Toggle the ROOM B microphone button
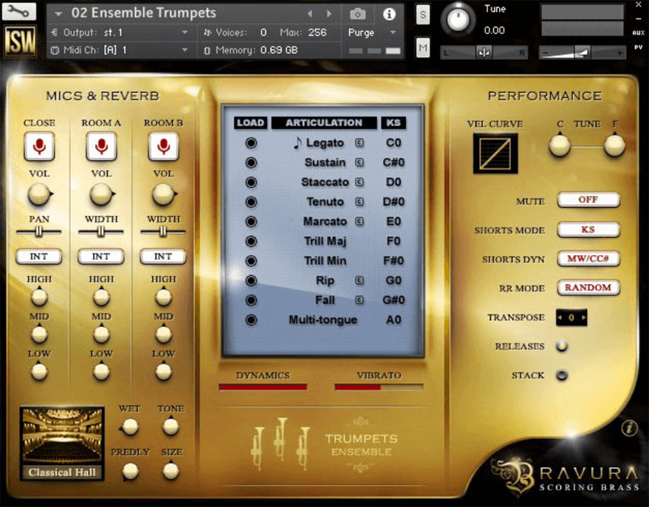 [164, 146]
